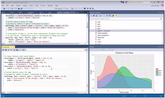The width and height of the screenshot is (165, 98).
Task: Click the blue 5gears legend swatch in plot
Action: point(157,75)
